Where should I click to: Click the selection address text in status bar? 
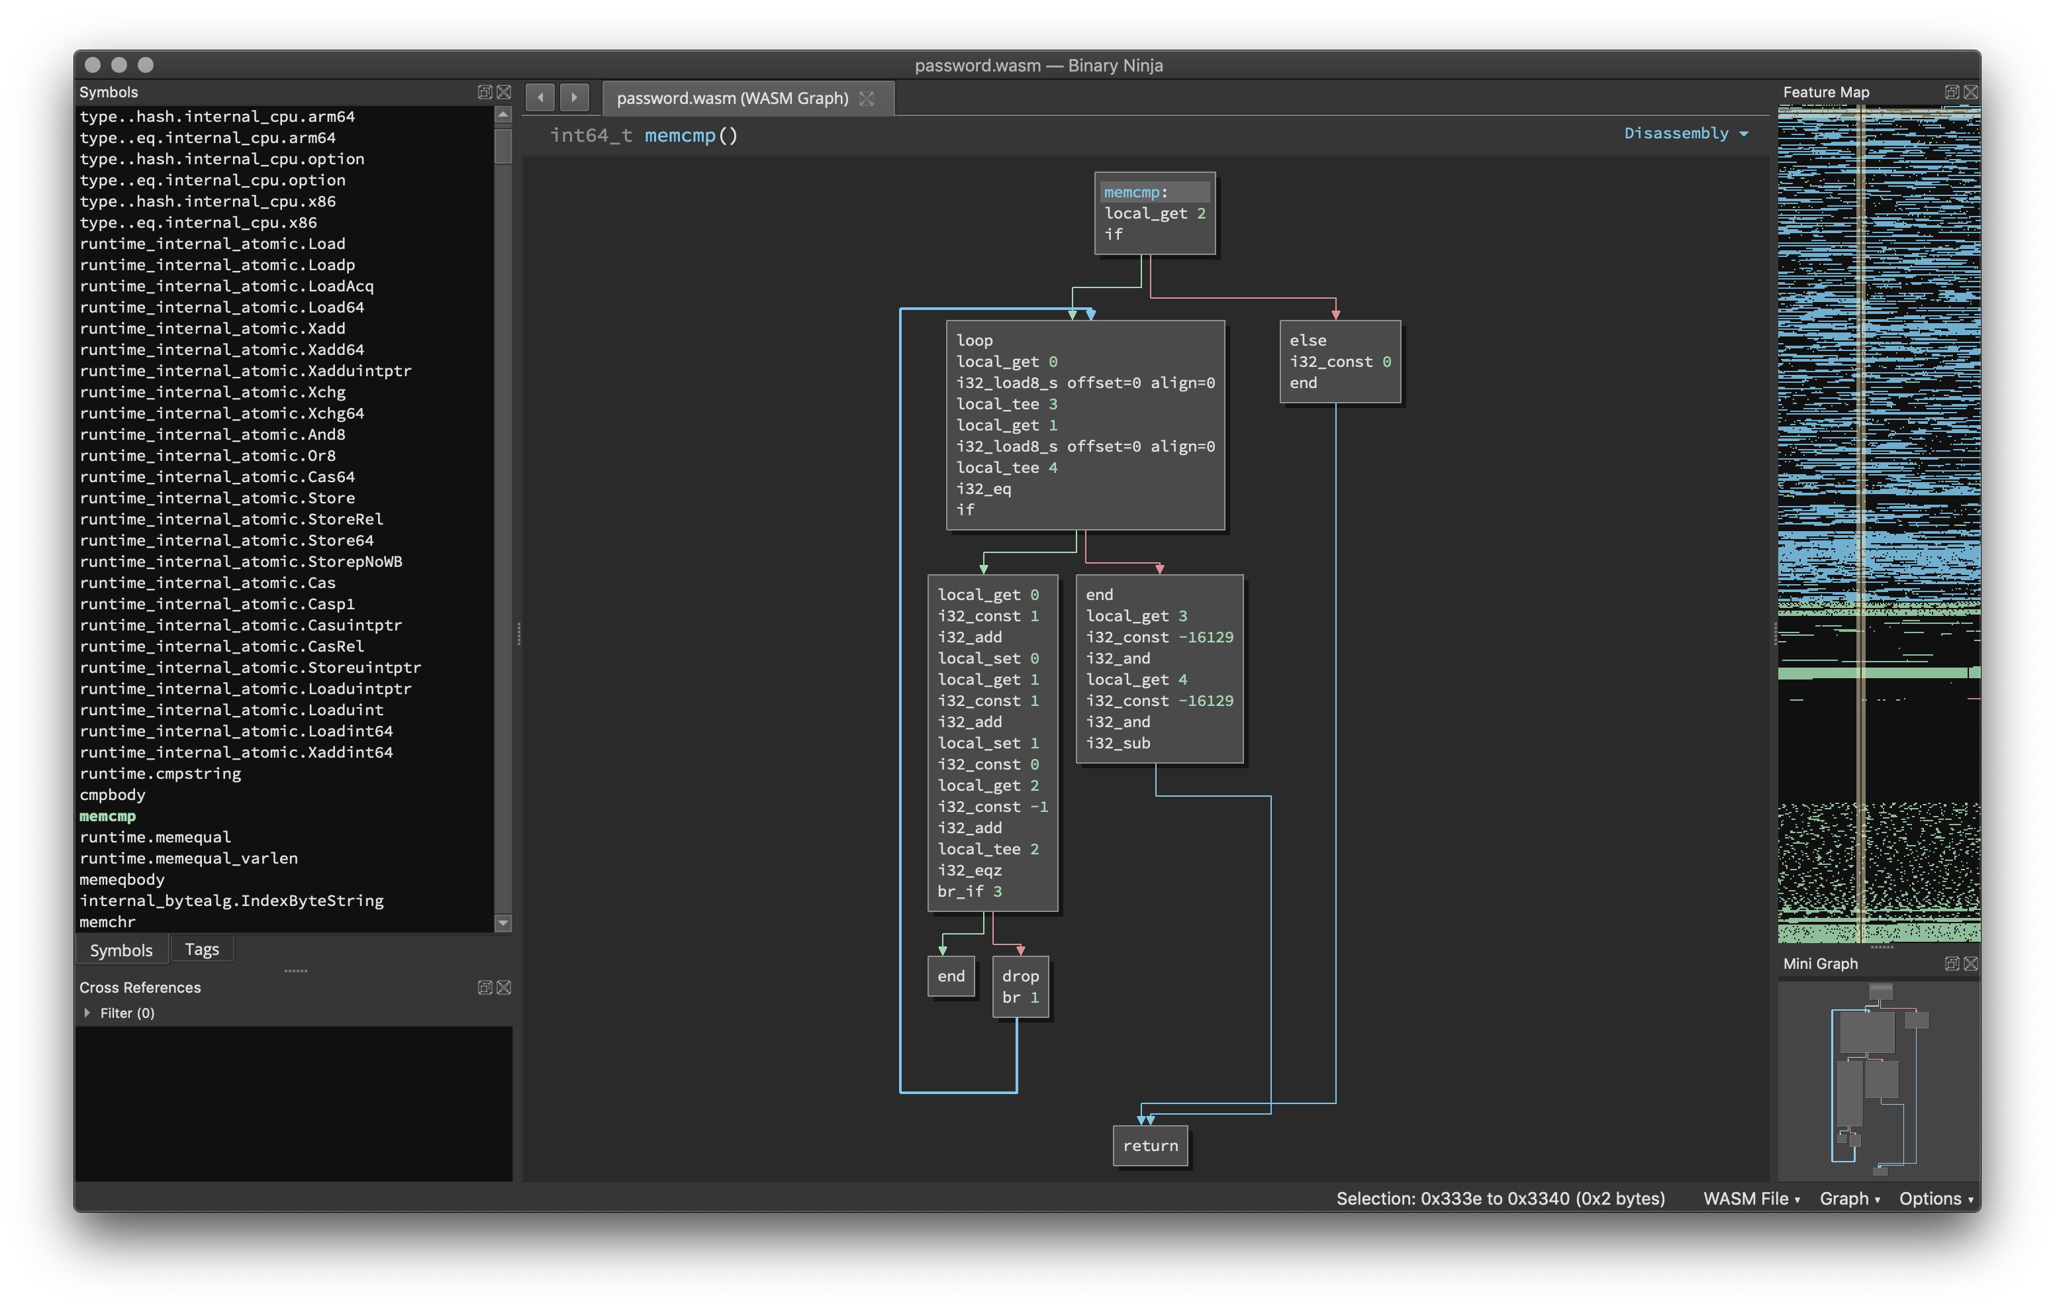pyautogui.click(x=1500, y=1198)
